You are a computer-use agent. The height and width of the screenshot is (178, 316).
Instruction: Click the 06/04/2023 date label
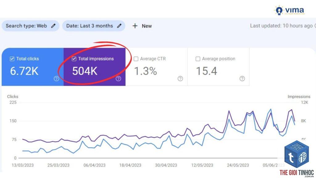coord(94,165)
